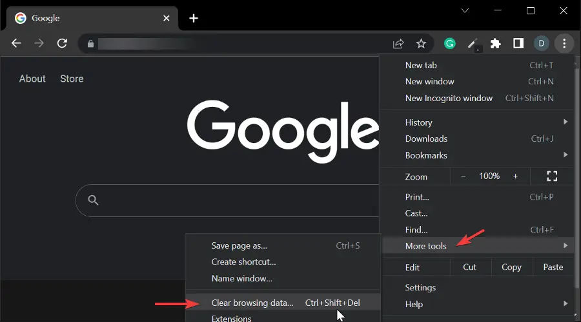
Task: Enter fullscreen via the zoom row icon
Action: (552, 176)
